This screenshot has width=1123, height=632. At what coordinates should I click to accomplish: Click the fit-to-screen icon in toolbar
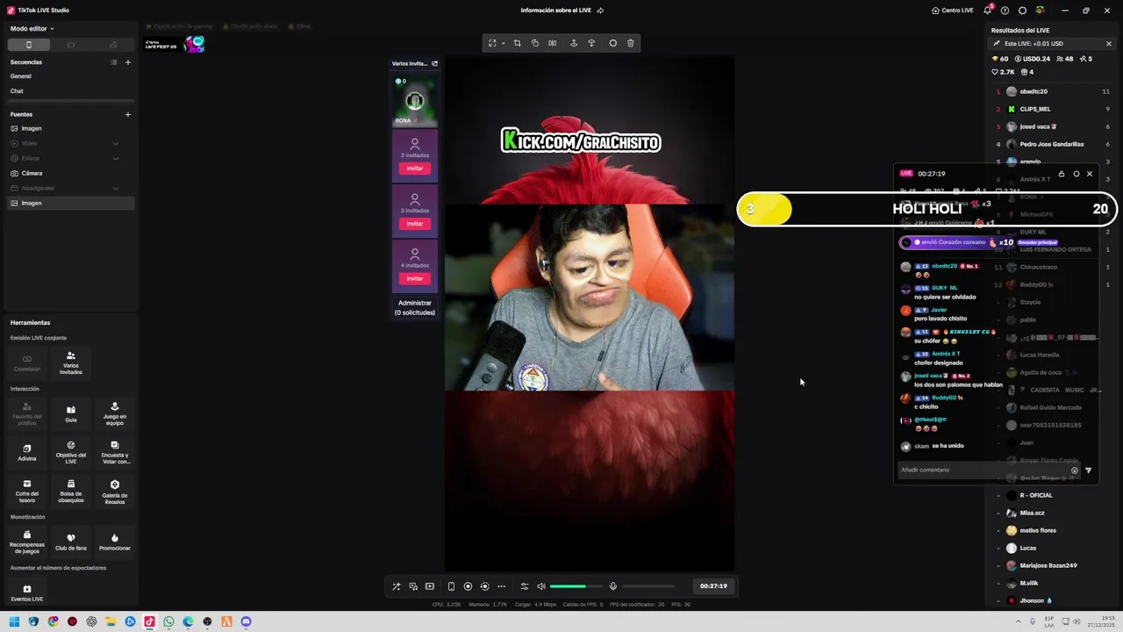(492, 43)
